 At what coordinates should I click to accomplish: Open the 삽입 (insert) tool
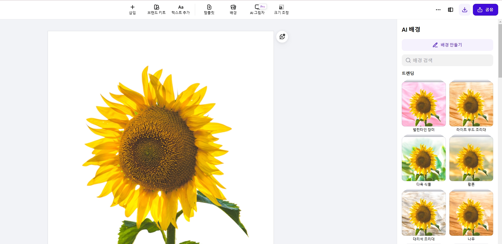pyautogui.click(x=132, y=10)
